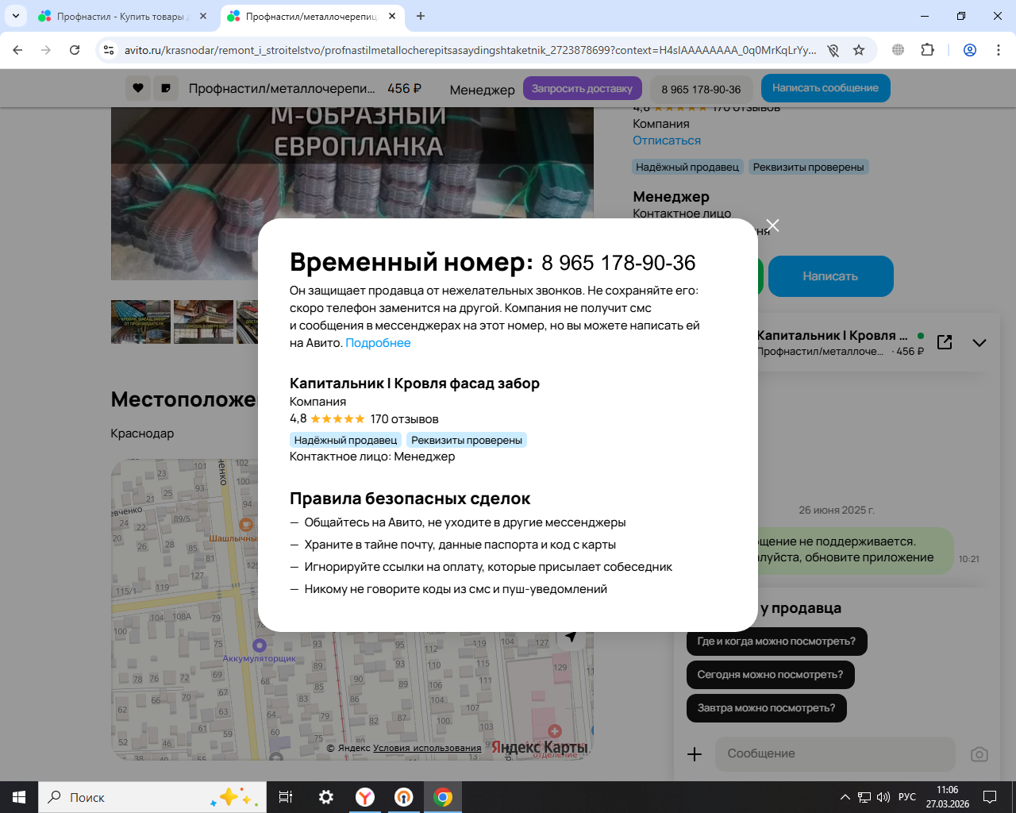This screenshot has height=813, width=1016.
Task: Switch to the first Профнастил tab
Action: (x=119, y=16)
